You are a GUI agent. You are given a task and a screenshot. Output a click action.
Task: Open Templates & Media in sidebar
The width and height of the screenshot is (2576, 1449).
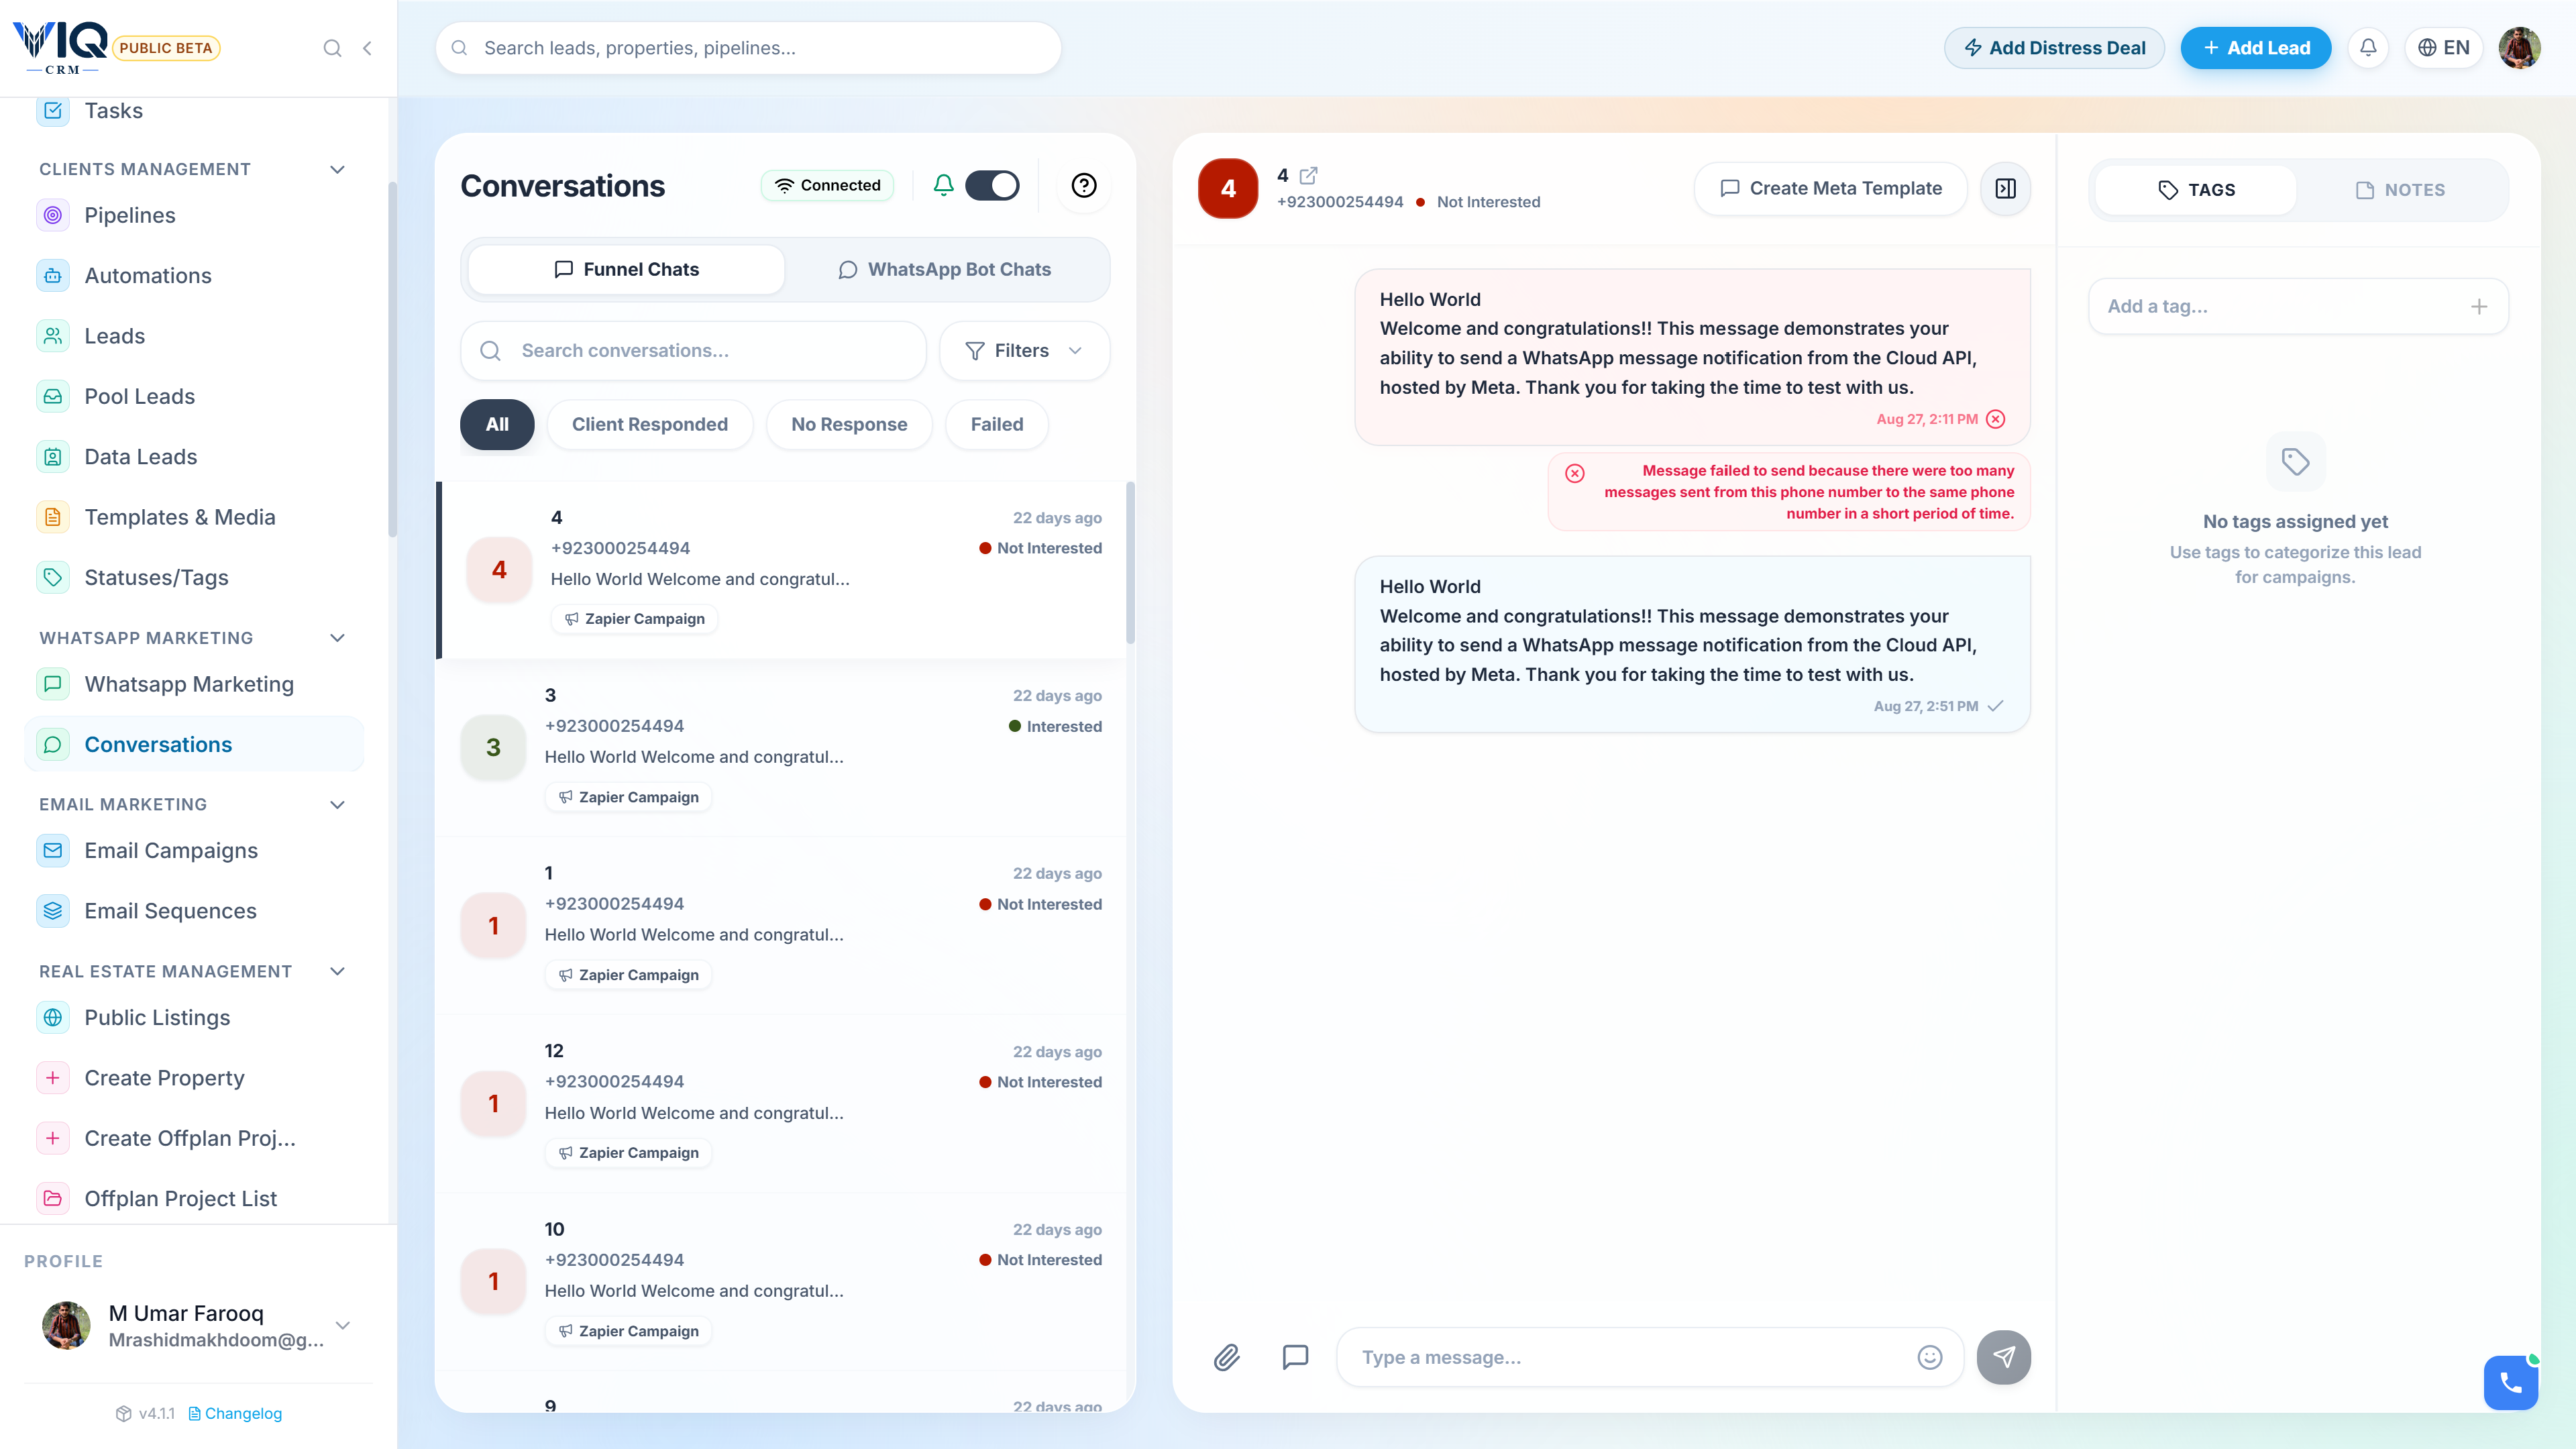[x=195, y=517]
